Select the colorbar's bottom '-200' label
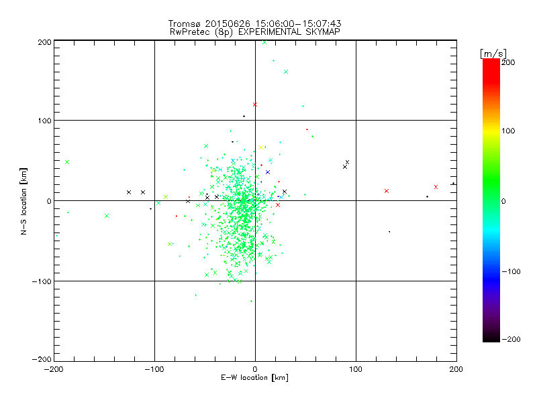537x402 pixels. click(x=511, y=339)
